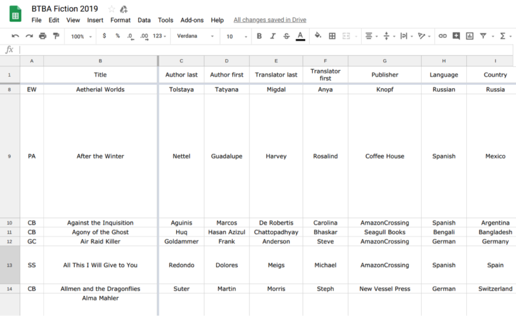This screenshot has width=516, height=316.
Task: Open the zoom 100% dropdown
Action: click(81, 37)
